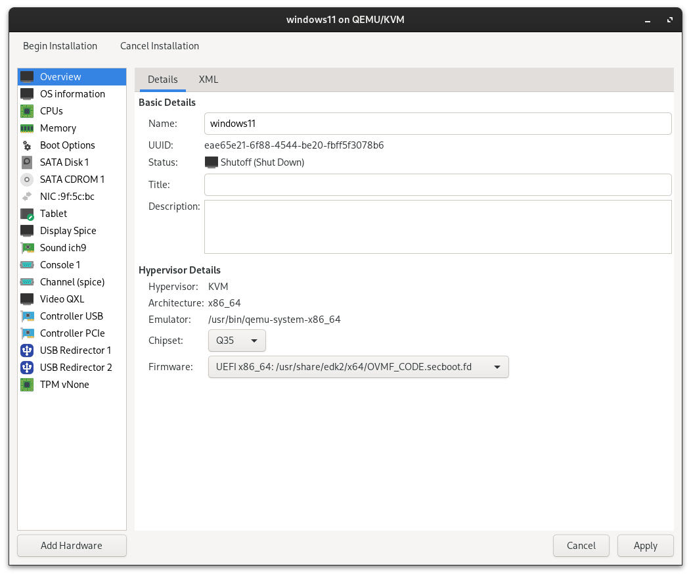Select the Memory RAM stick icon
Image resolution: width=691 pixels, height=576 pixels.
click(27, 128)
